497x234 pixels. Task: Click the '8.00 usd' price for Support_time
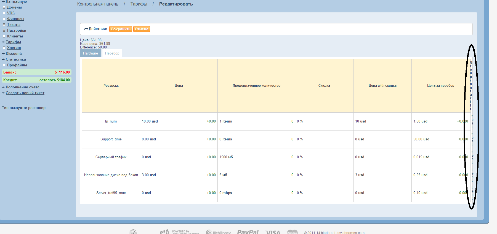[149, 139]
